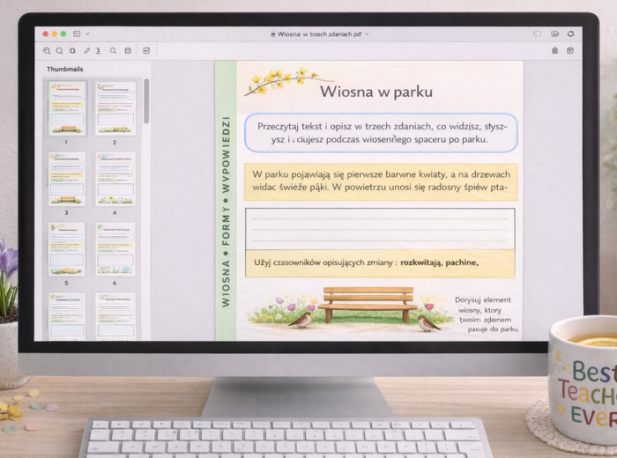Click the thumbnail sidebar scrollbar handle

pos(146,101)
